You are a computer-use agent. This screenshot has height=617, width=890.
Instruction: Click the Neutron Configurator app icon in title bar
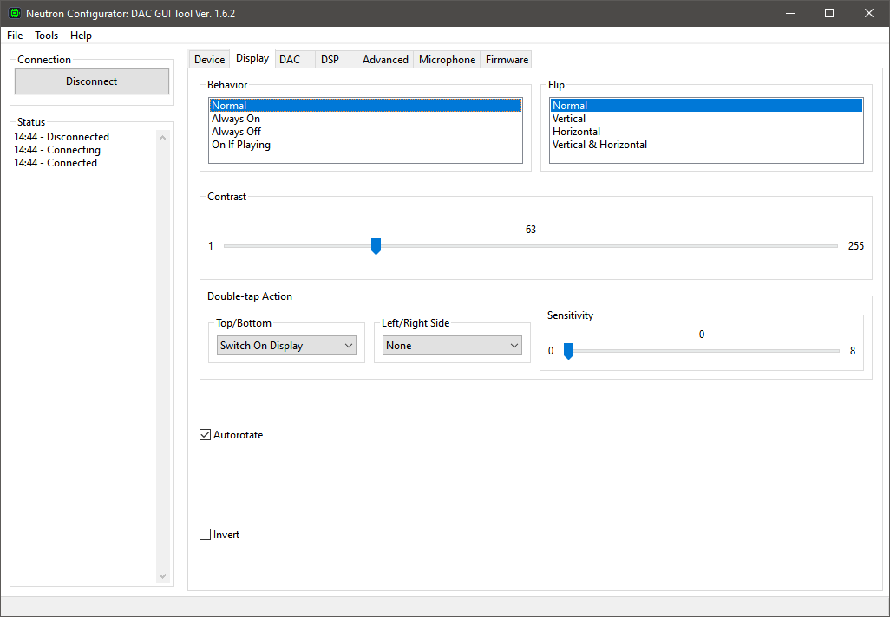click(14, 14)
